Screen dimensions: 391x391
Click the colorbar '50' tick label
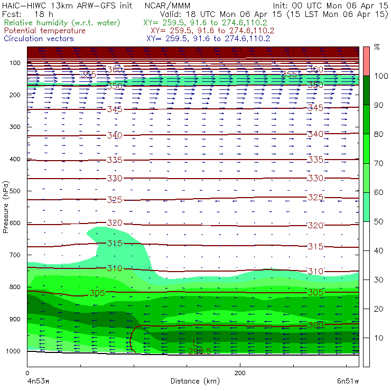pyautogui.click(x=378, y=222)
